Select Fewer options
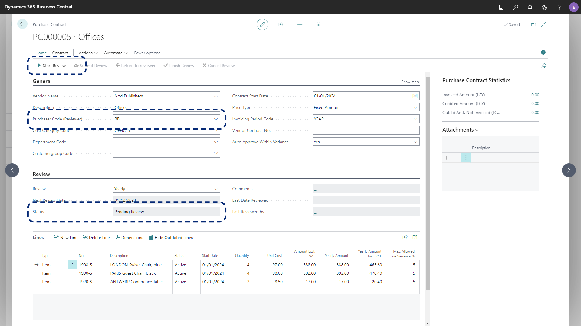 (x=147, y=53)
